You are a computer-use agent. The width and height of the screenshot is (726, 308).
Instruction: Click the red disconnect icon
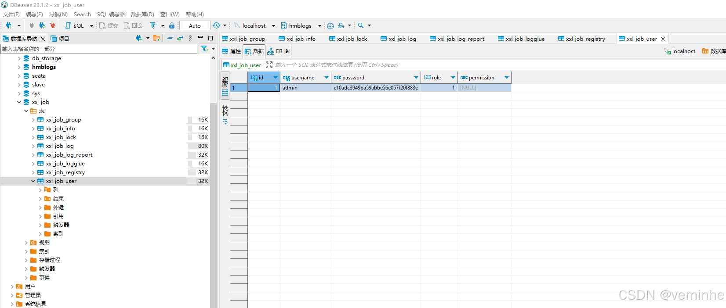53,25
